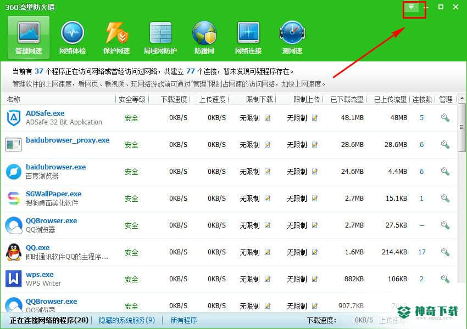Click 48.1MB downloaded value for ADSafe.exe

(x=352, y=118)
